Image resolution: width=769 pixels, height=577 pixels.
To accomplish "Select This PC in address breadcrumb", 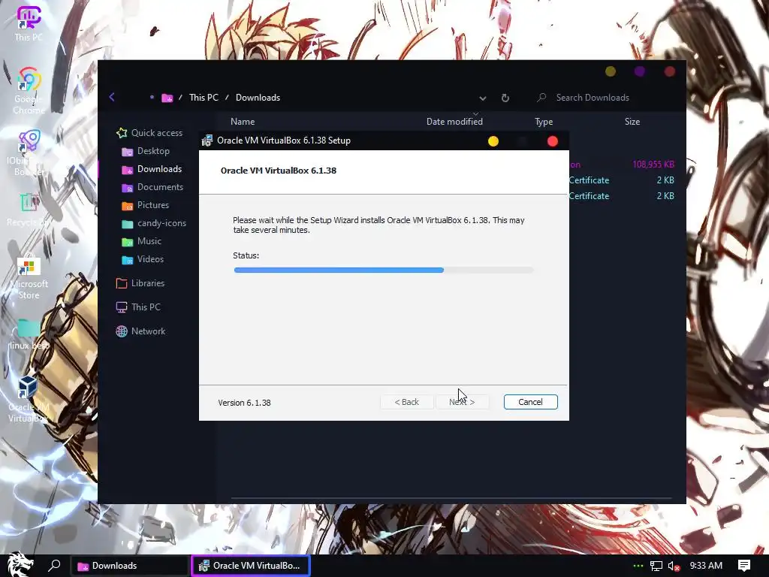I will point(204,97).
